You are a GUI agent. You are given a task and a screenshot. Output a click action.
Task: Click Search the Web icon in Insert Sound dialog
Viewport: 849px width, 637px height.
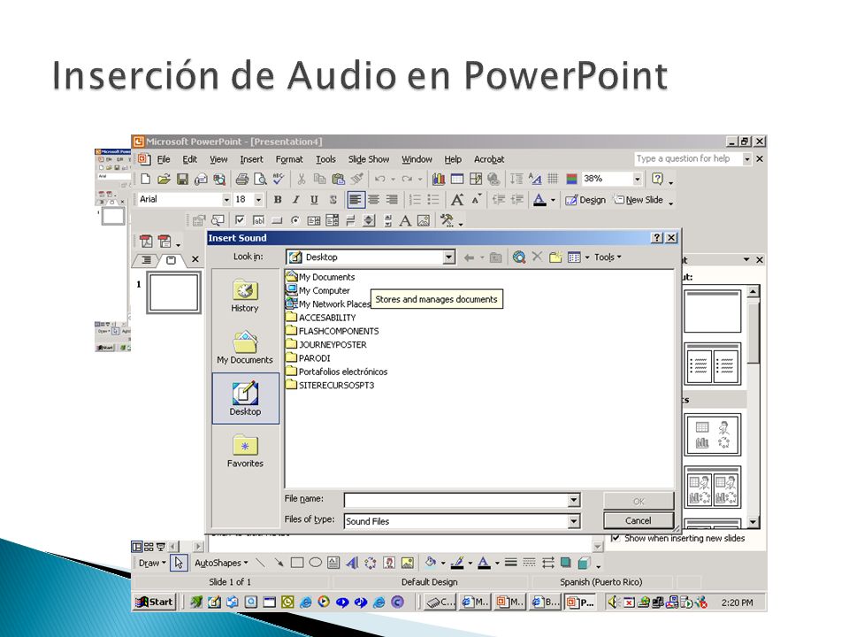(x=519, y=257)
